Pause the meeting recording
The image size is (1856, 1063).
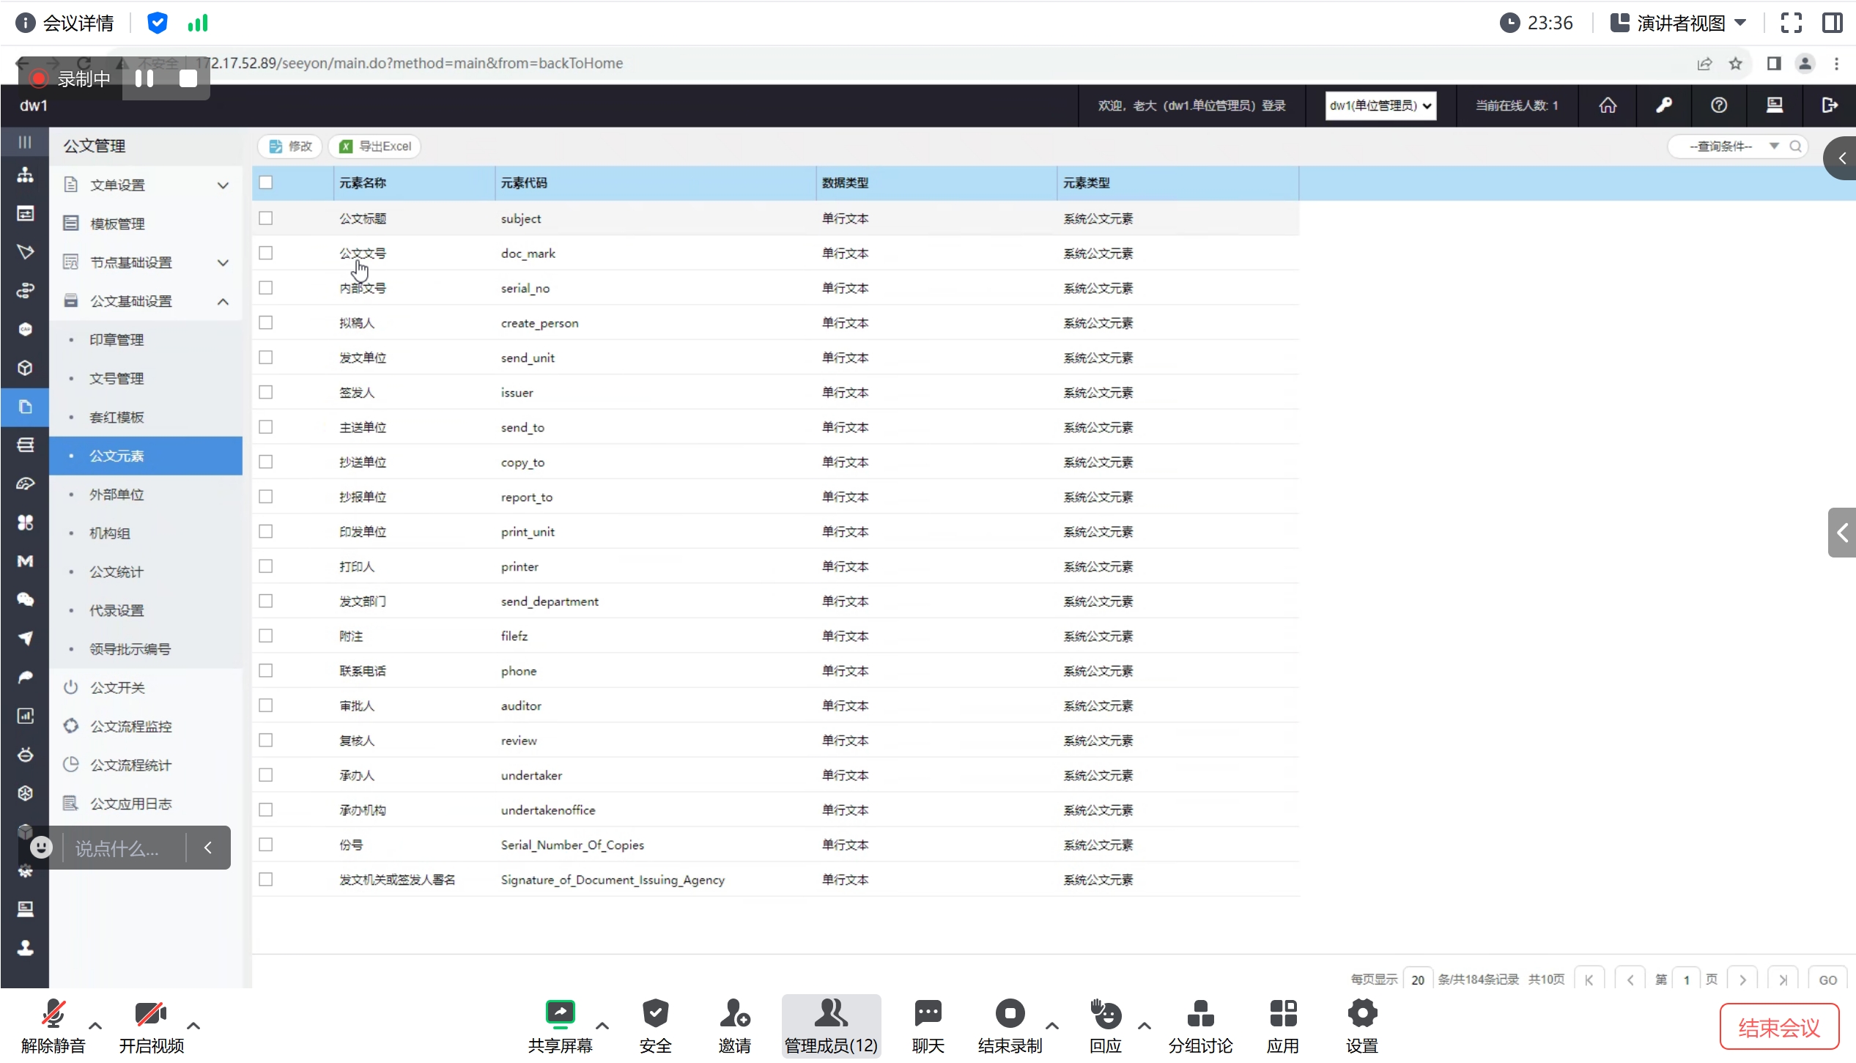(144, 78)
